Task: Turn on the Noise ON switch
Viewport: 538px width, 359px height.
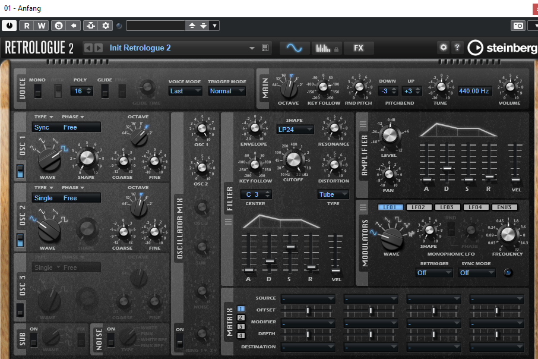Action: (111, 339)
